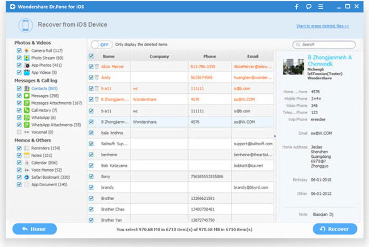The height and width of the screenshot is (247, 369).
Task: Uncheck the Alicia Mercer row
Action: click(90, 67)
